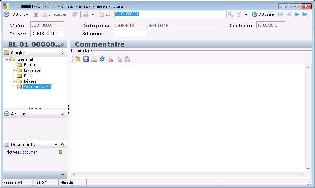Collapse the left side panel with double chevron
This screenshot has width=315, height=188.
pos(62,45)
